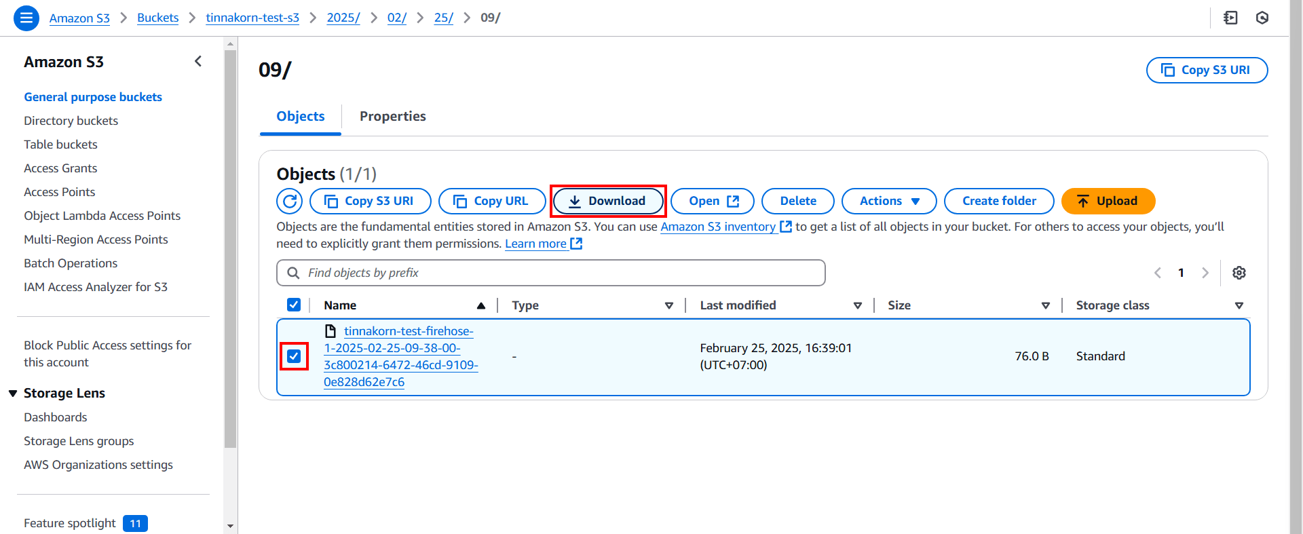The height and width of the screenshot is (534, 1303).
Task: Click the top bar panel toggle icon
Action: coord(1230,18)
